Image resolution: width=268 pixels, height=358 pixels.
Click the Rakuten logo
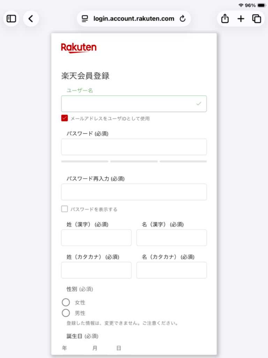click(x=79, y=48)
